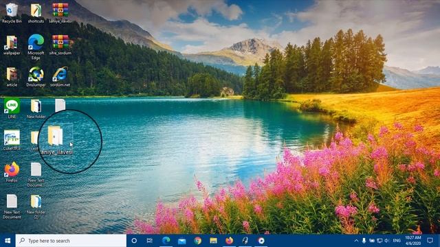Launch Firefox from the desktop shortcut
This screenshot has width=440, height=247.
[x=12, y=172]
